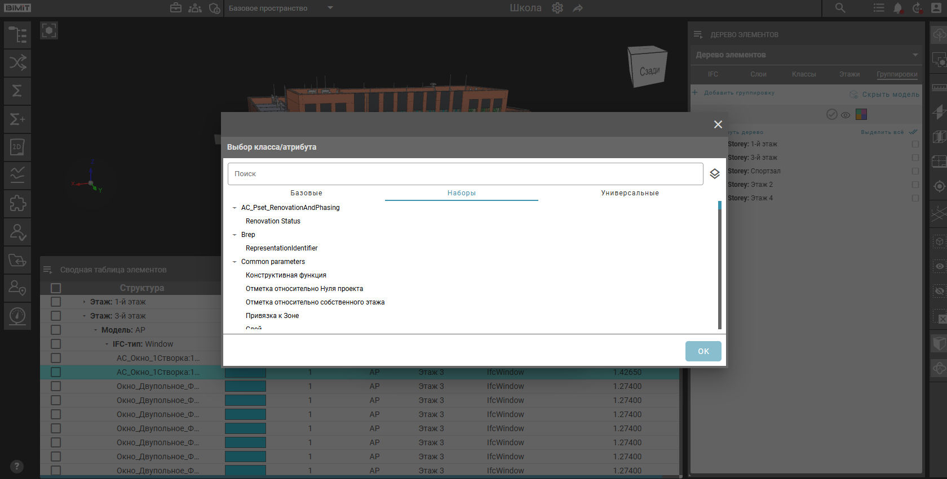The width and height of the screenshot is (947, 479).
Task: Check the box for Storey: Спортзал
Action: pyautogui.click(x=915, y=171)
